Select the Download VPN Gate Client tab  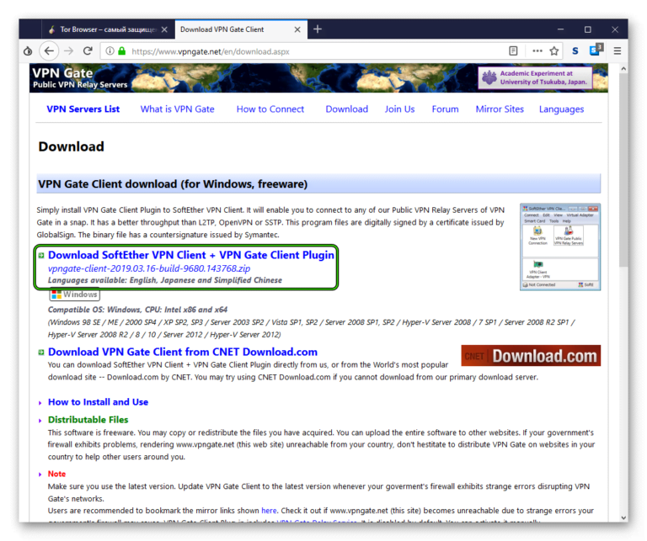(241, 29)
